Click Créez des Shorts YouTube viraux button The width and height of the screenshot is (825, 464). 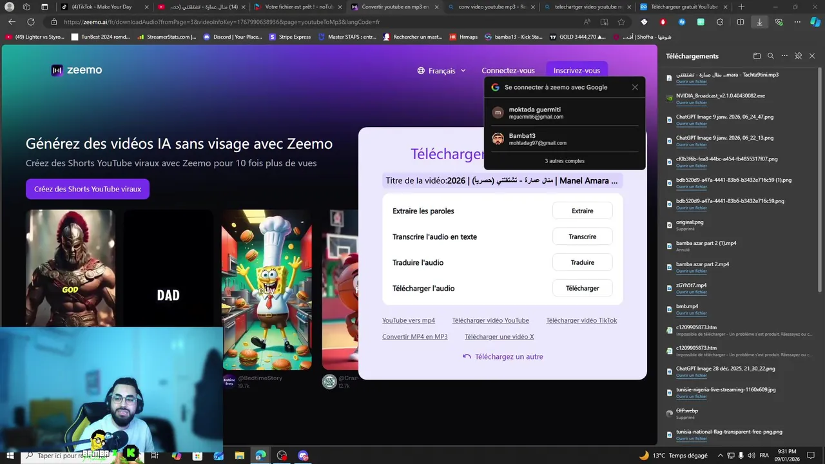pyautogui.click(x=88, y=189)
